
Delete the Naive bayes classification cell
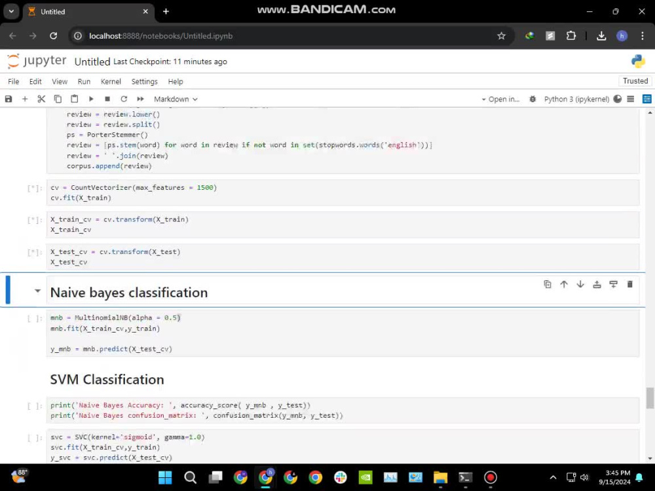[630, 284]
